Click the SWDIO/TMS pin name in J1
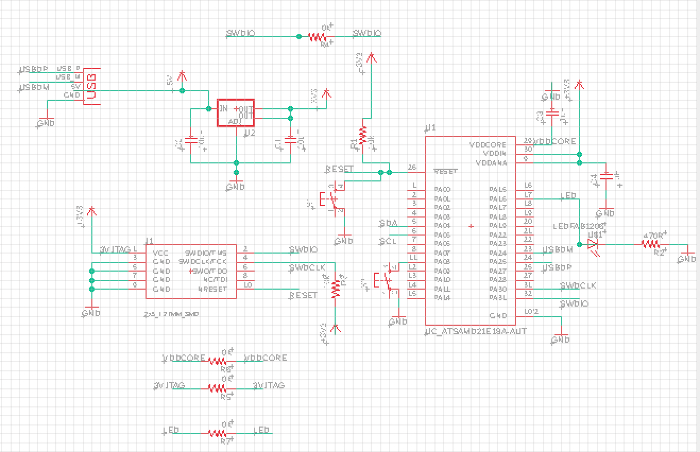Viewport: 700px width, 452px height. click(206, 253)
